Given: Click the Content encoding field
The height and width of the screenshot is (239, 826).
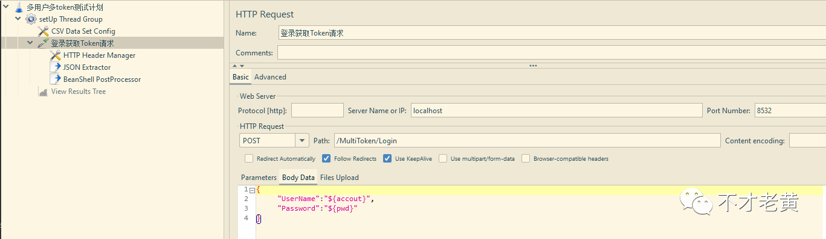Looking at the screenshot, I should point(807,140).
